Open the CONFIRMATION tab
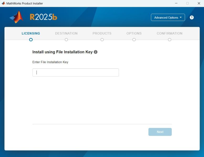Screen dimensions: 204x157 (x=169, y=34)
